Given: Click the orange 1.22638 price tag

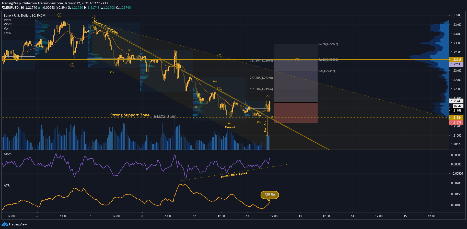Looking at the screenshot, I should 456,60.
